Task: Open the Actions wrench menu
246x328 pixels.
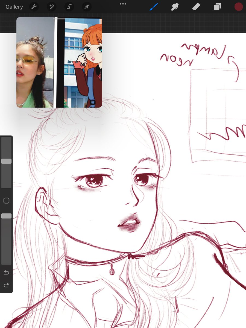Action: coord(34,7)
